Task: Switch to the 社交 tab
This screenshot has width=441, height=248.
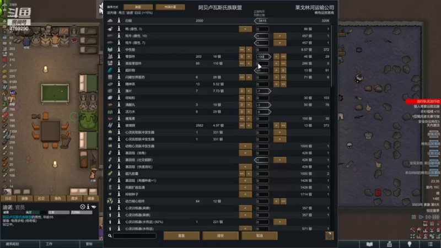Action: pos(41,198)
